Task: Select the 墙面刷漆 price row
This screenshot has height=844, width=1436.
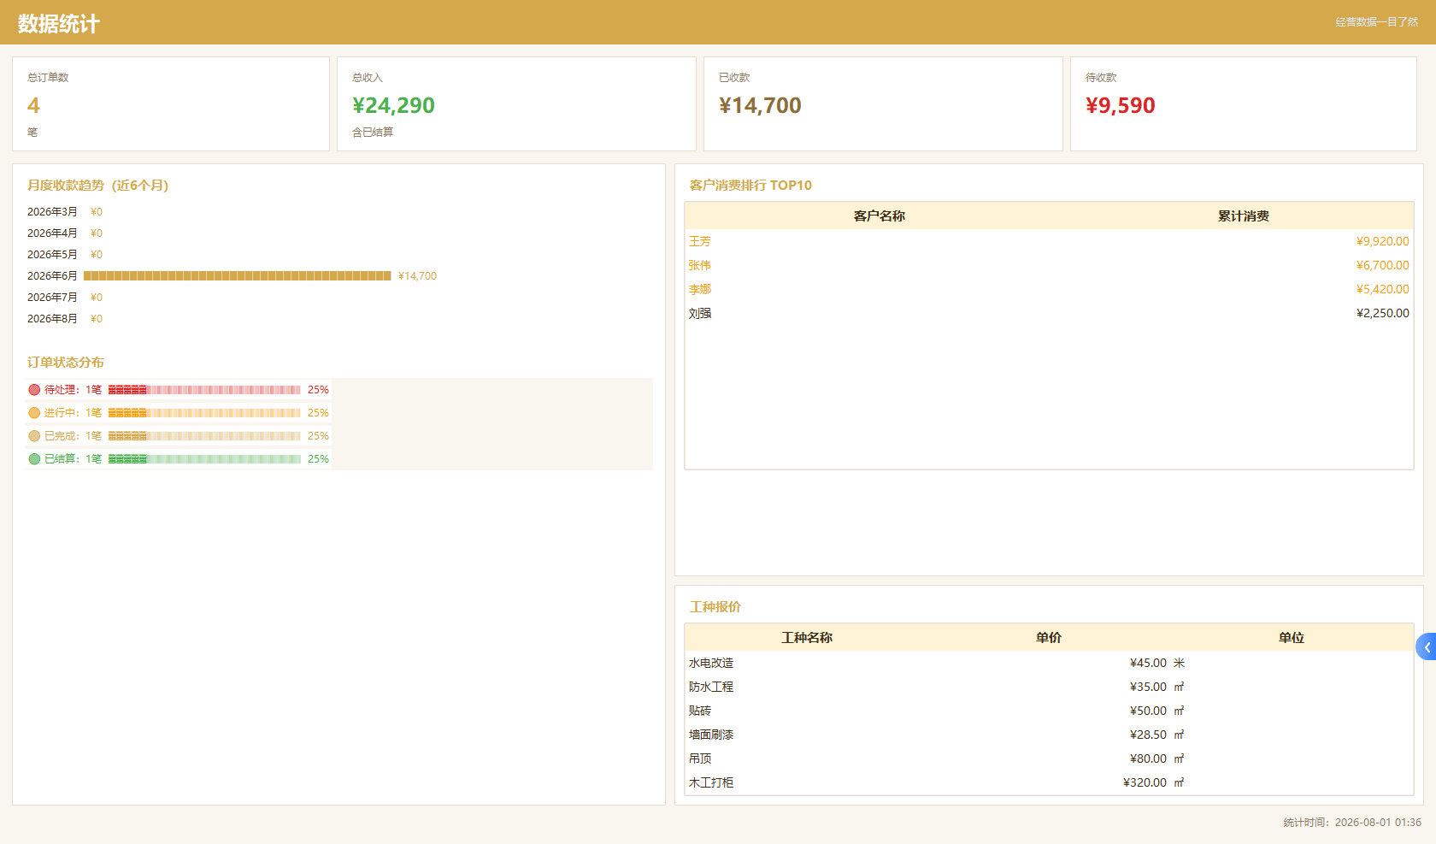Action: (x=1049, y=735)
